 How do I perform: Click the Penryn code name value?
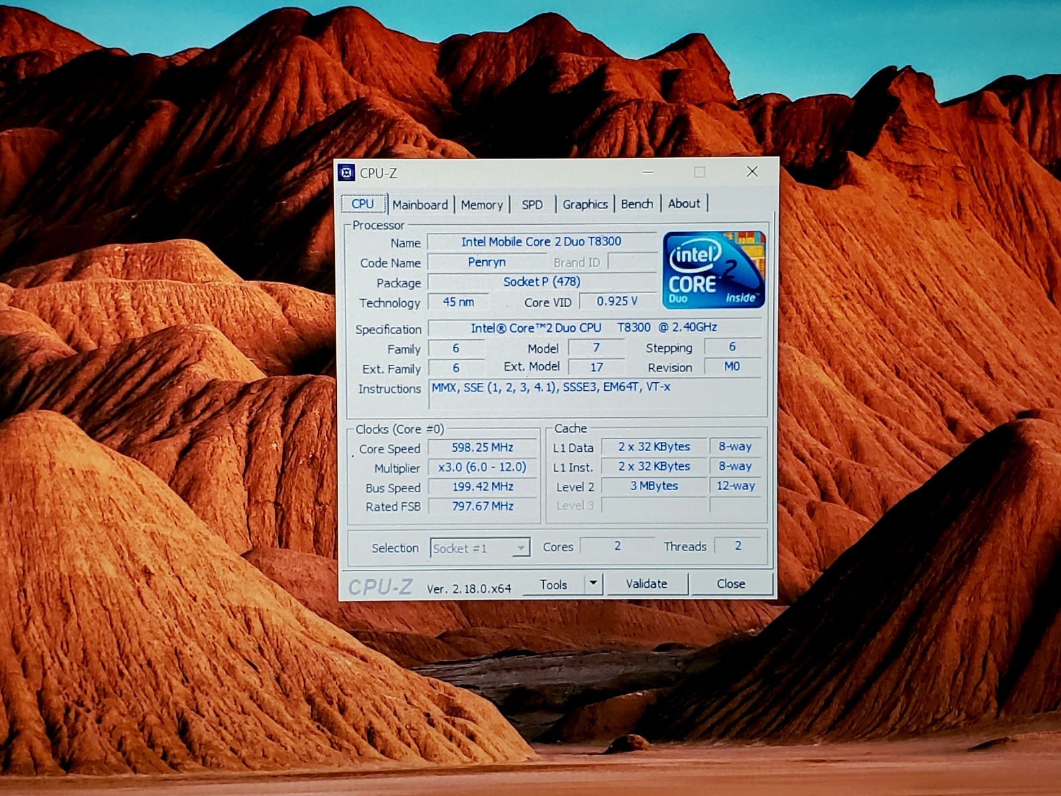pos(486,262)
